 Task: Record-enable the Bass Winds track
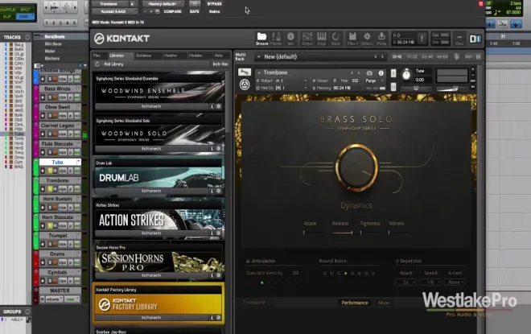[x=43, y=97]
